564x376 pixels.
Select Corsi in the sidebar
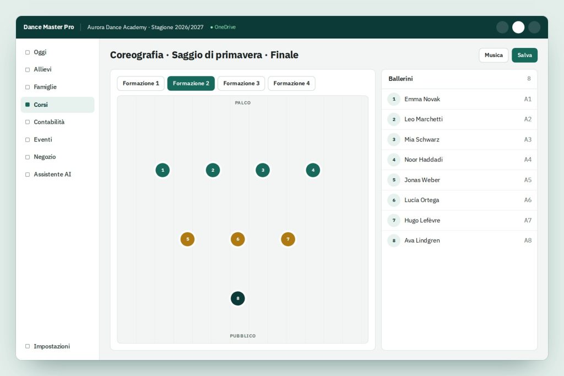[x=57, y=105]
